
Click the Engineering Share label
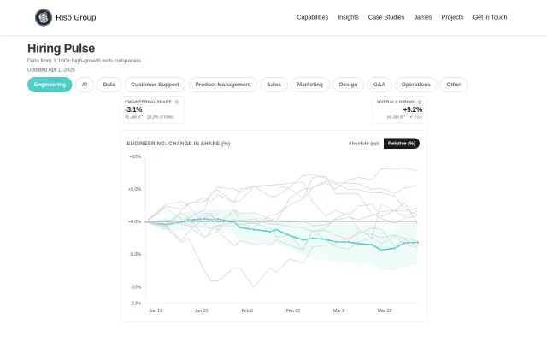click(148, 102)
